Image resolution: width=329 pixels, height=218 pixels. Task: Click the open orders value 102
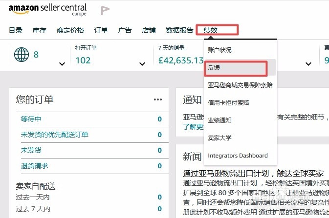pos(83,60)
